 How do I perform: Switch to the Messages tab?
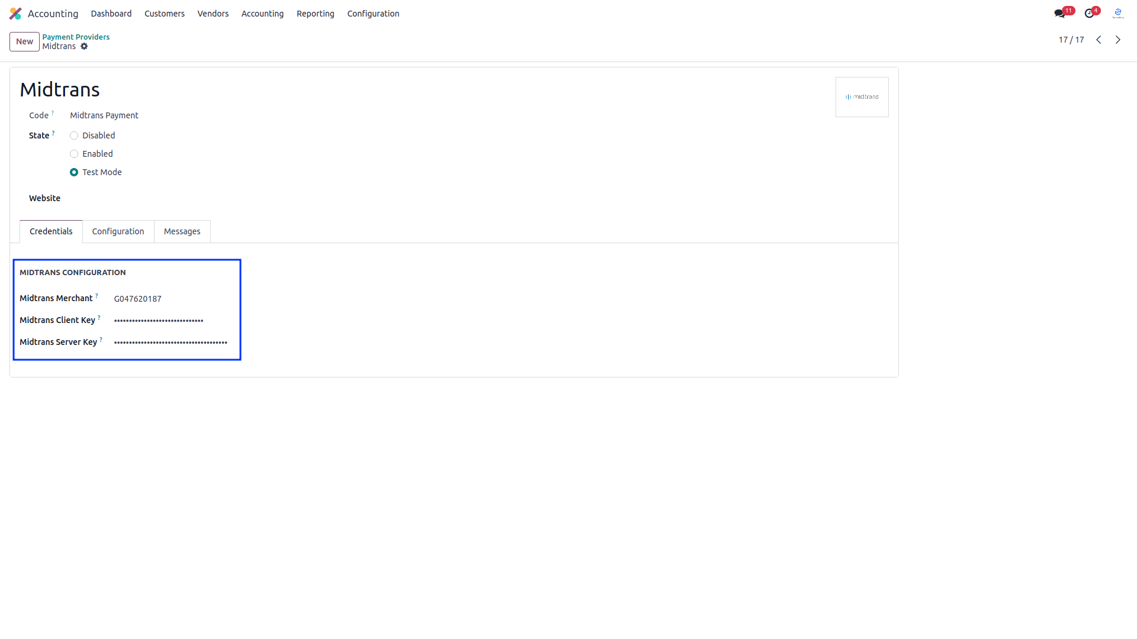pyautogui.click(x=182, y=231)
